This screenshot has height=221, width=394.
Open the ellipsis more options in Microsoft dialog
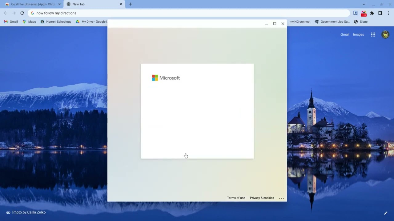pyautogui.click(x=281, y=198)
